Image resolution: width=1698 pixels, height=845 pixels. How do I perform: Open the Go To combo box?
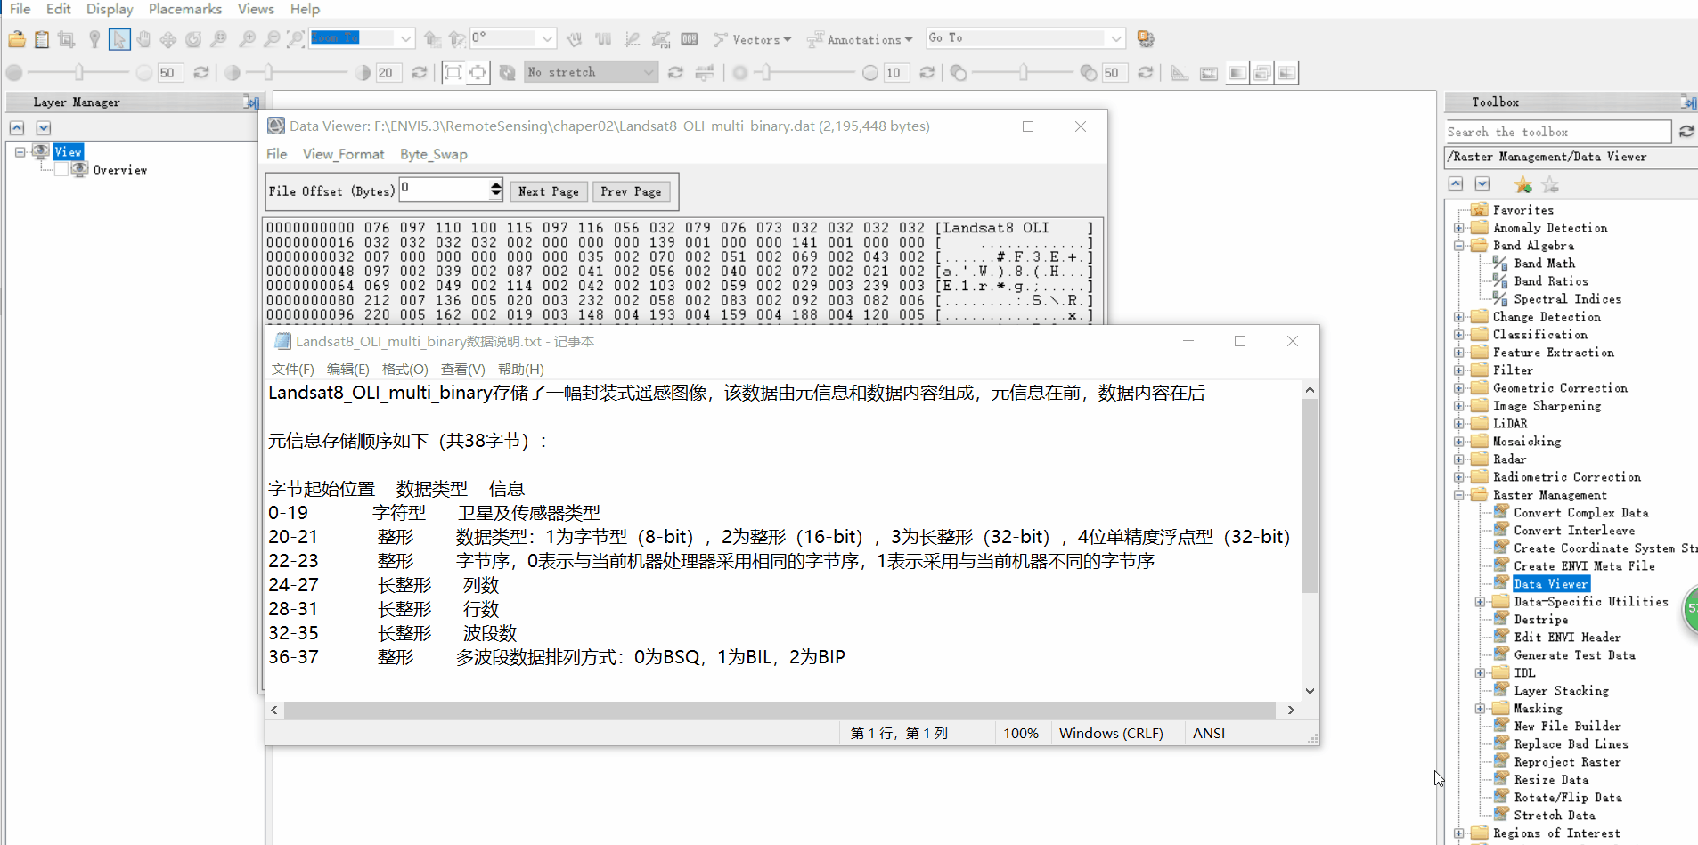[1025, 38]
